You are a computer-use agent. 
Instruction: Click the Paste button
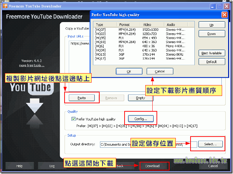click(81, 98)
